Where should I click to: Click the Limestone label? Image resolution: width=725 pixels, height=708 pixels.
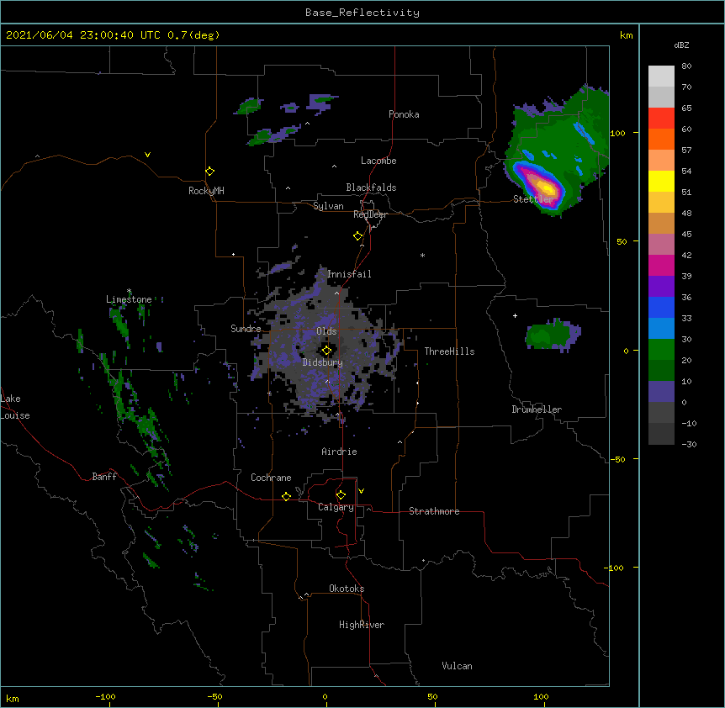[x=129, y=299]
